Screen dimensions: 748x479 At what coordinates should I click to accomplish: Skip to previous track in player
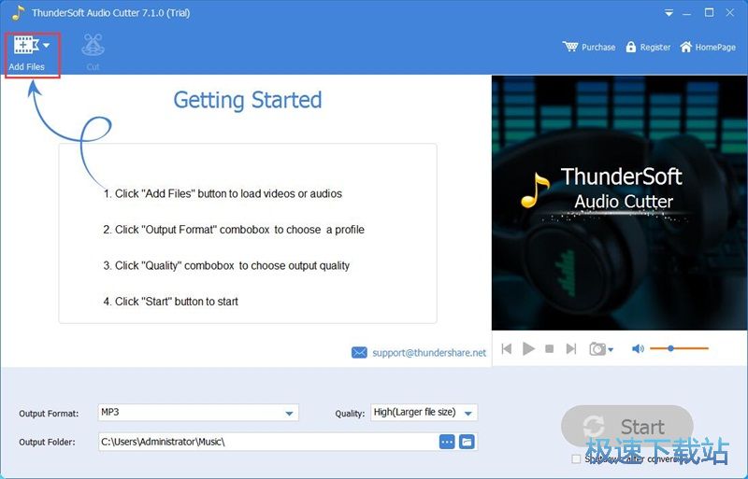507,349
